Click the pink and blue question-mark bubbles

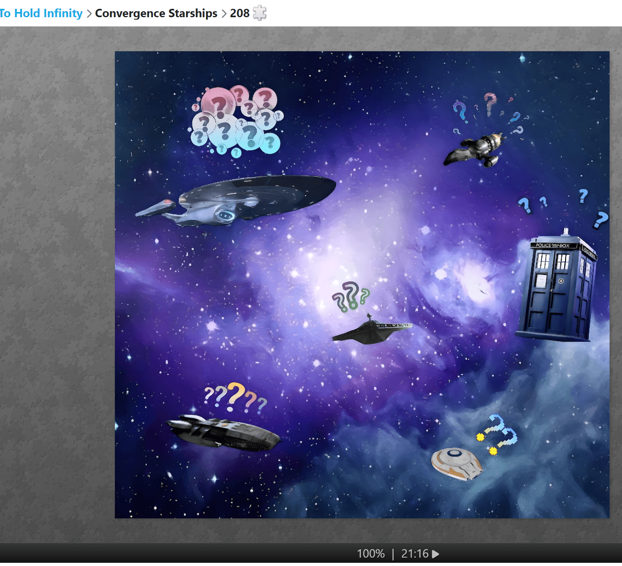[236, 121]
